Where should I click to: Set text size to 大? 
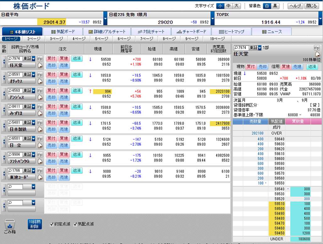237,6
